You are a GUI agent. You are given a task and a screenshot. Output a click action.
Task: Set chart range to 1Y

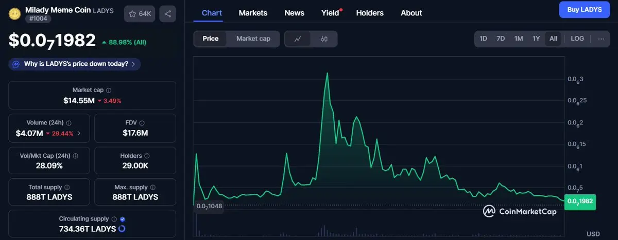tap(536, 39)
